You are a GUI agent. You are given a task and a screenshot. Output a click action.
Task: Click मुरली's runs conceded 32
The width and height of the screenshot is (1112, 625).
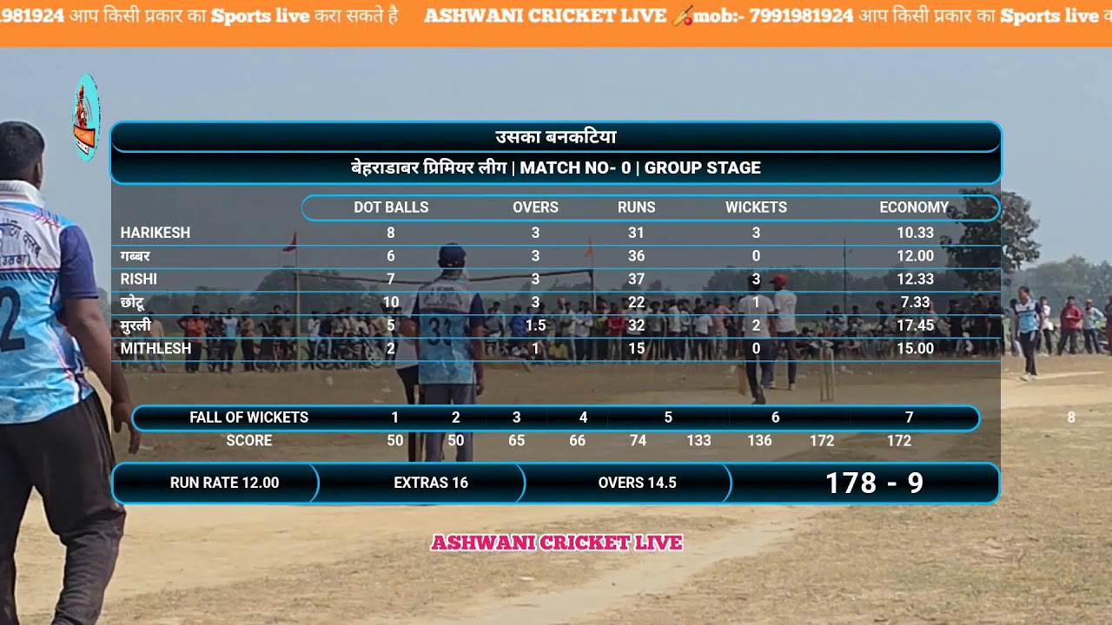point(637,326)
